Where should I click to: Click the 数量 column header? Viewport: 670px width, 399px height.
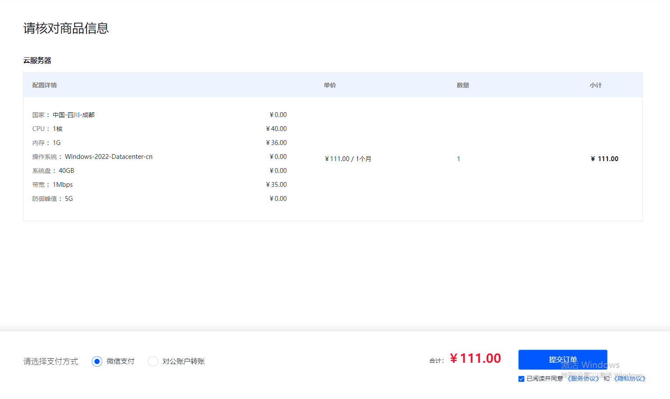463,85
